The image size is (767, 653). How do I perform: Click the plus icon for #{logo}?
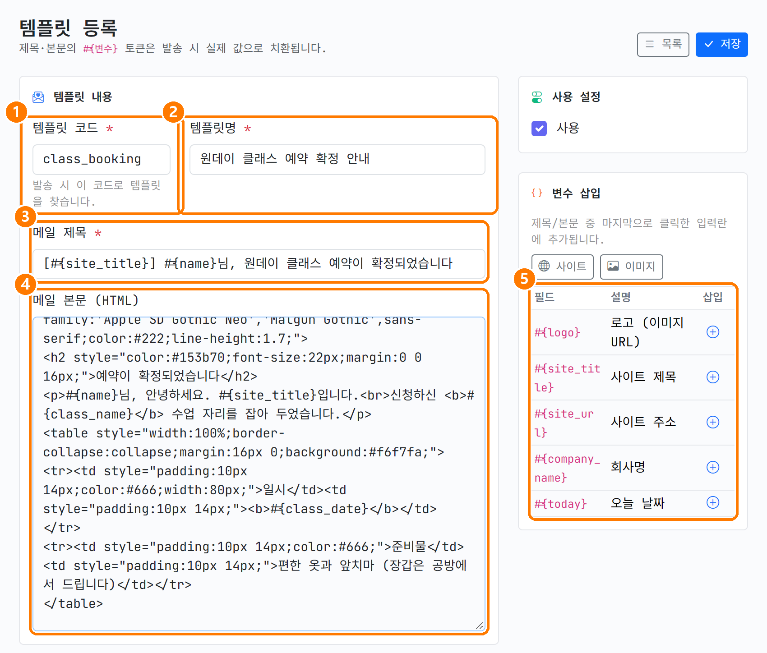pyautogui.click(x=713, y=332)
